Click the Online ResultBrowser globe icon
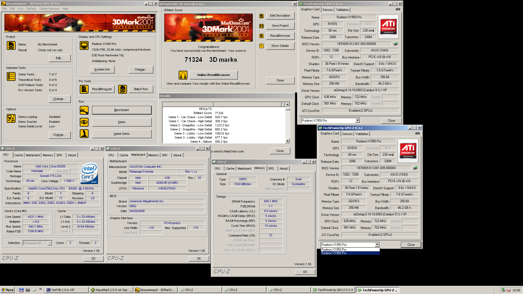Viewport: 523px width, 294px height. [x=183, y=75]
